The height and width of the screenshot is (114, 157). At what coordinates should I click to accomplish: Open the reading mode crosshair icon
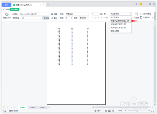(99, 111)
